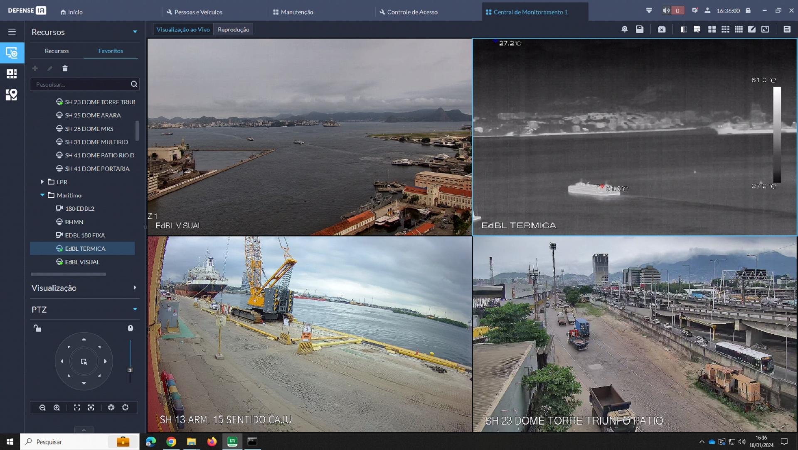Select EdBL VISUAL camera in tree
This screenshot has width=798, height=450.
[x=82, y=262]
